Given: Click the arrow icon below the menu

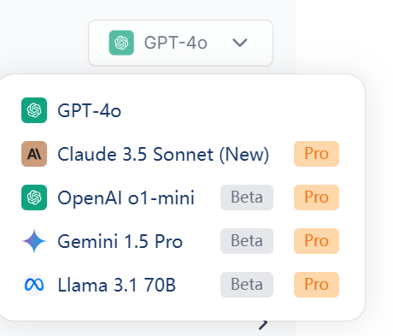Looking at the screenshot, I should click(263, 325).
